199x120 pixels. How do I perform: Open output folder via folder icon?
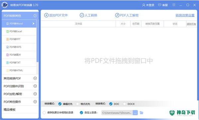pyautogui.click(x=142, y=112)
